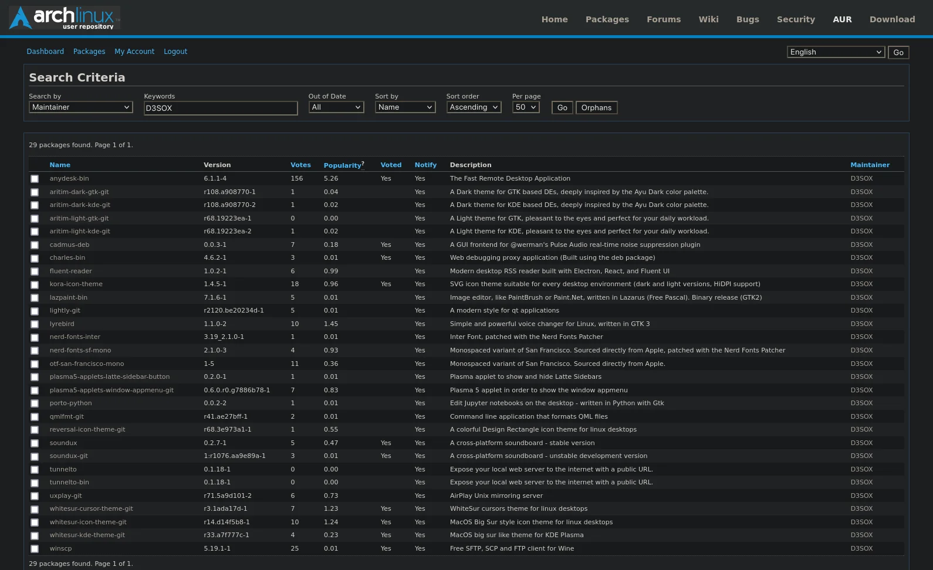The width and height of the screenshot is (933, 570).
Task: Open the Dashboard link
Action: point(45,52)
